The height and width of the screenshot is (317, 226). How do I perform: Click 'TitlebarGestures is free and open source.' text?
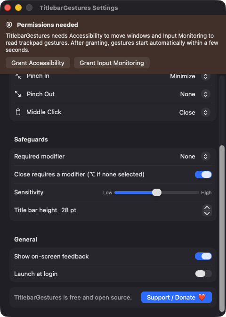coord(73,297)
